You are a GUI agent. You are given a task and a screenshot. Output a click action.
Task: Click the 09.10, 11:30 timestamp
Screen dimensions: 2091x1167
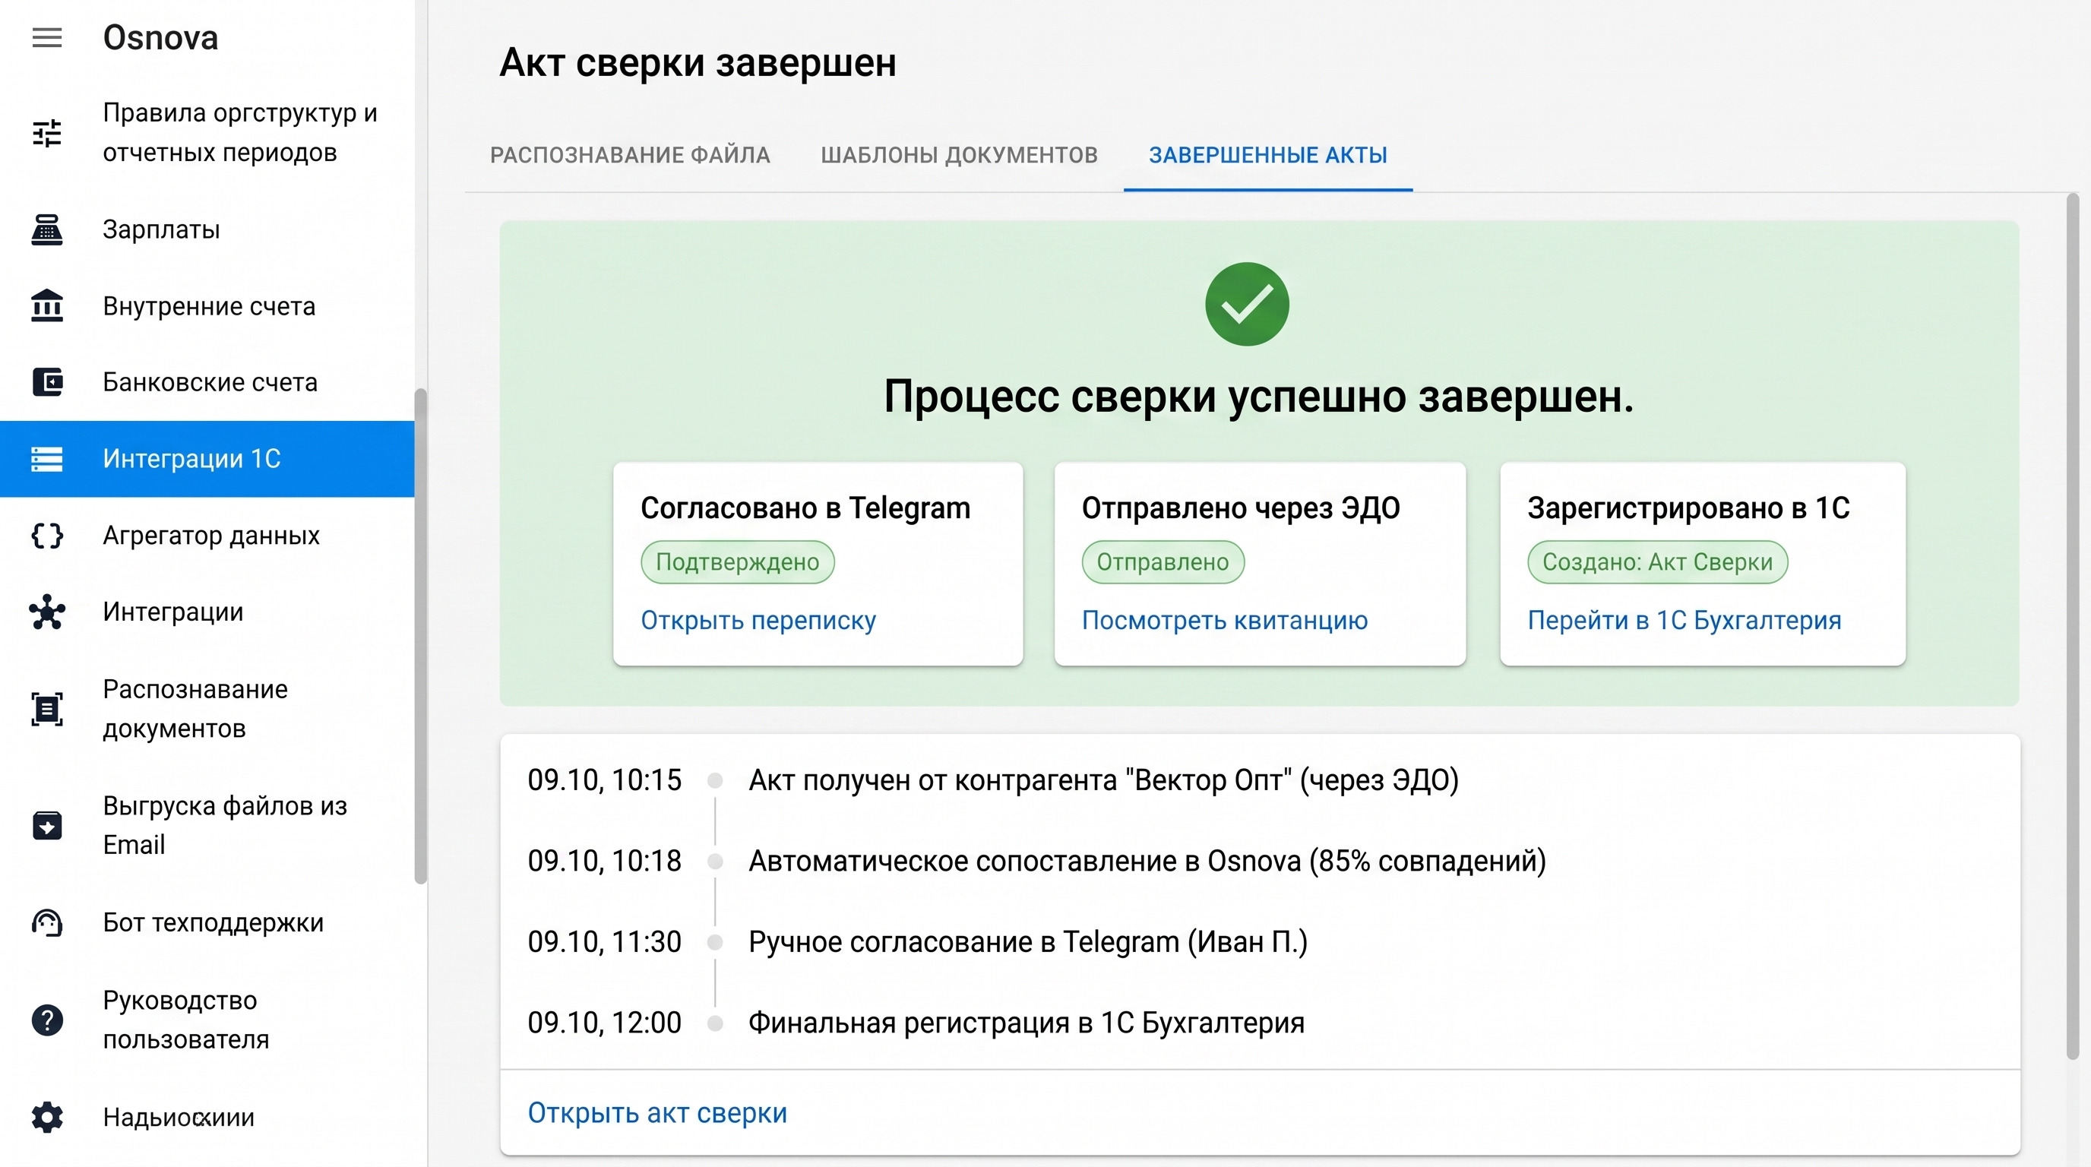[605, 942]
